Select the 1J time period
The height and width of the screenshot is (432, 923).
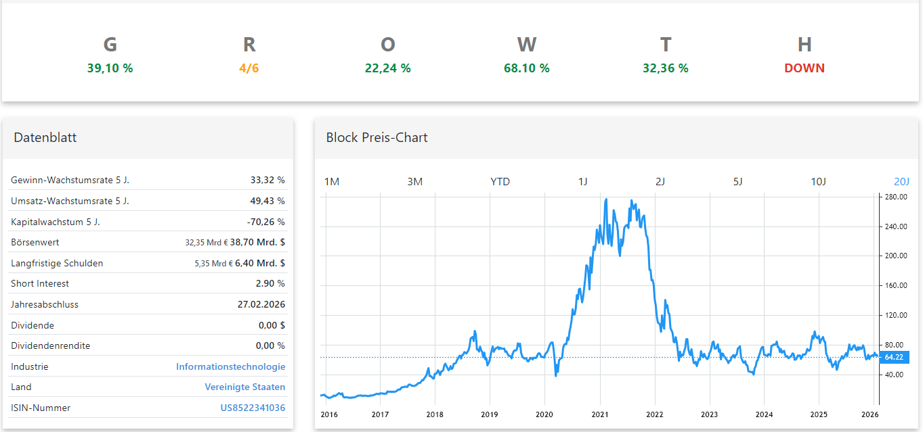[x=583, y=182]
